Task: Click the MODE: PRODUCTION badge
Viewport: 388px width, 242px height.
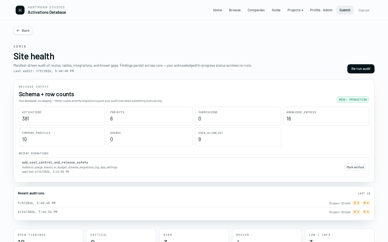Action: coord(353,99)
